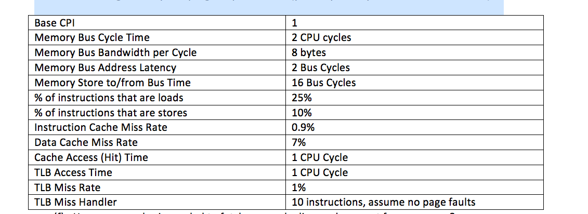Viewport: 588px width, 214px height.
Task: Select the 2 CPU cycles value
Action: pyautogui.click(x=321, y=37)
